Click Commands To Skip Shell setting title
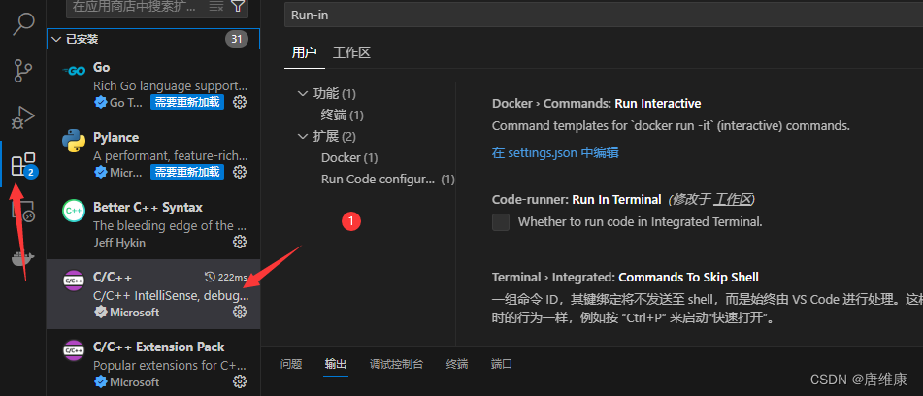The width and height of the screenshot is (923, 396). pyautogui.click(x=625, y=278)
